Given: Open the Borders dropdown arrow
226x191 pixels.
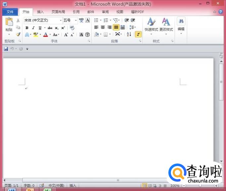Looking at the screenshot, I should (110, 34).
